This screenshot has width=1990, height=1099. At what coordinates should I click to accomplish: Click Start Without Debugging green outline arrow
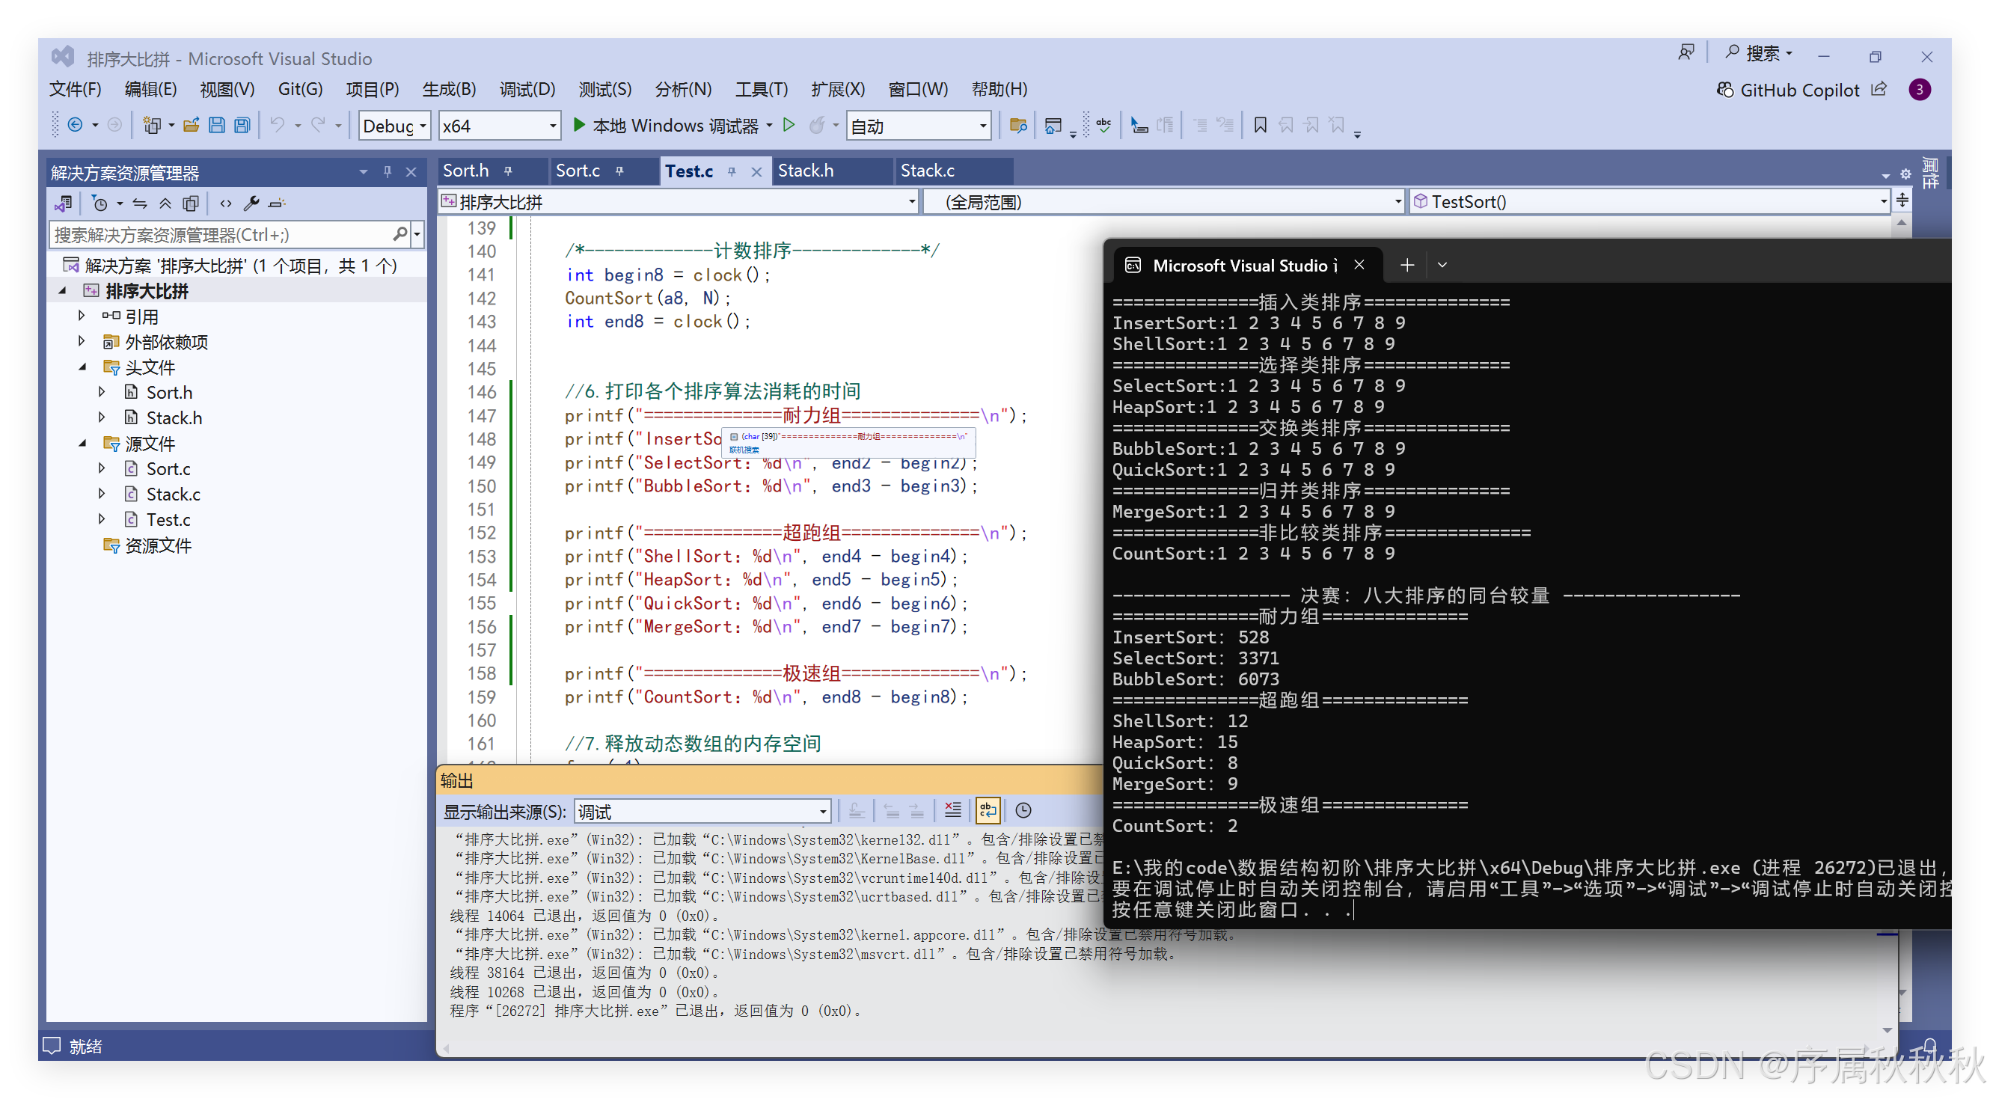(789, 125)
